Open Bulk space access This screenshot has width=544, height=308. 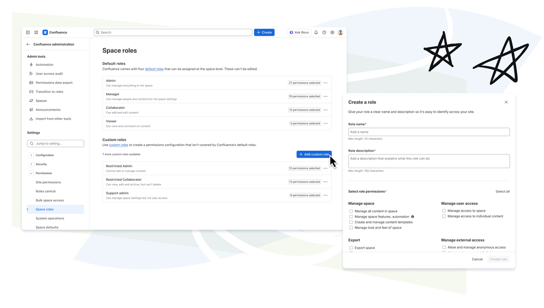pos(50,200)
